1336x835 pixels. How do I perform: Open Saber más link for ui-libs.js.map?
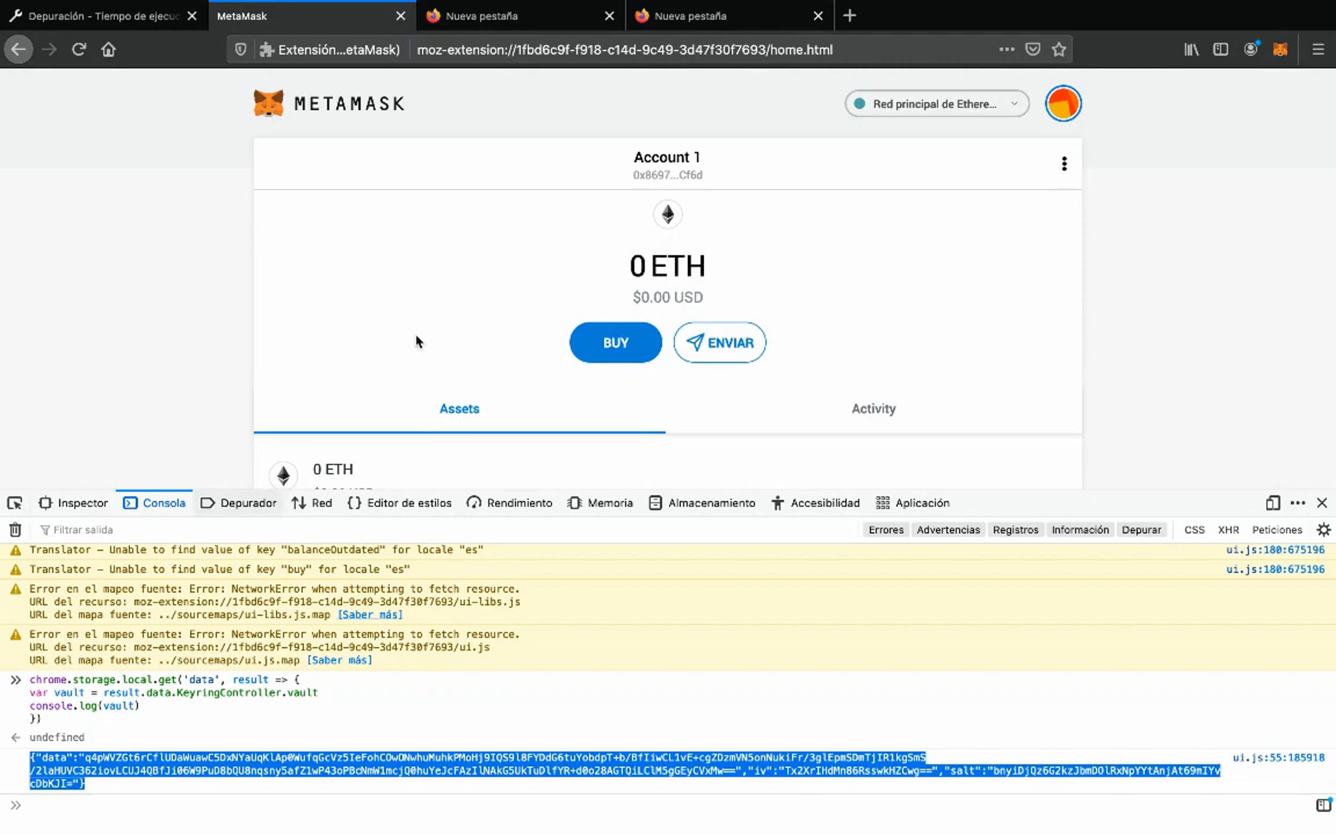pyautogui.click(x=370, y=615)
